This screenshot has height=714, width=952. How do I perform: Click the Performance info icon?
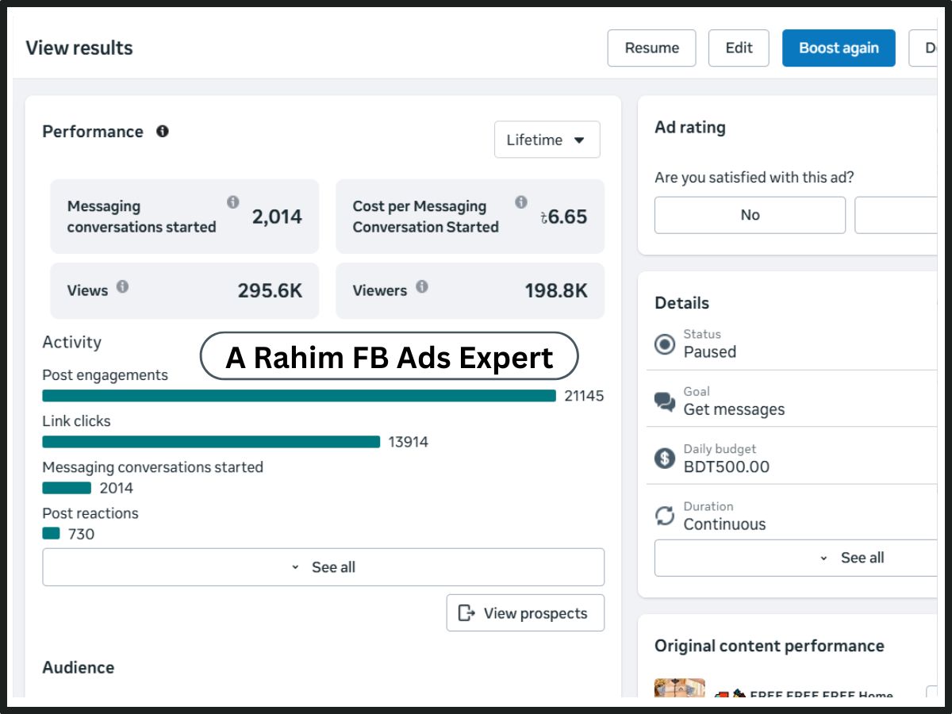pyautogui.click(x=163, y=132)
